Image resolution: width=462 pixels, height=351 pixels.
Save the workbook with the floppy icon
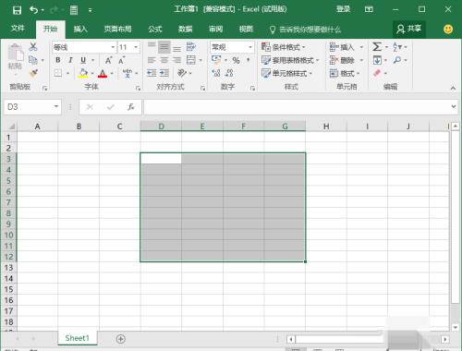click(x=17, y=10)
